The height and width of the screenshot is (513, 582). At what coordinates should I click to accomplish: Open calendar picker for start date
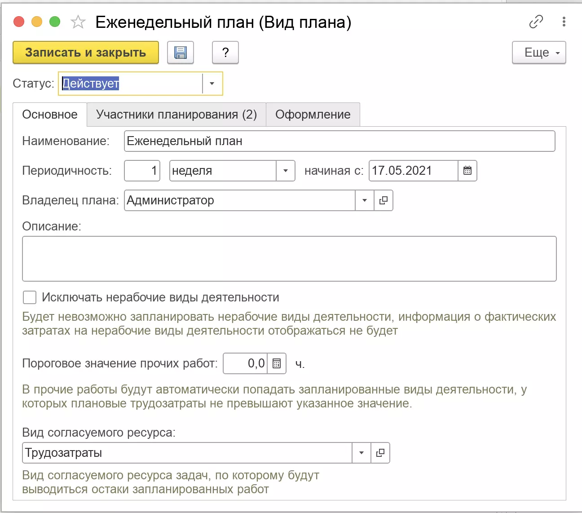click(x=467, y=171)
